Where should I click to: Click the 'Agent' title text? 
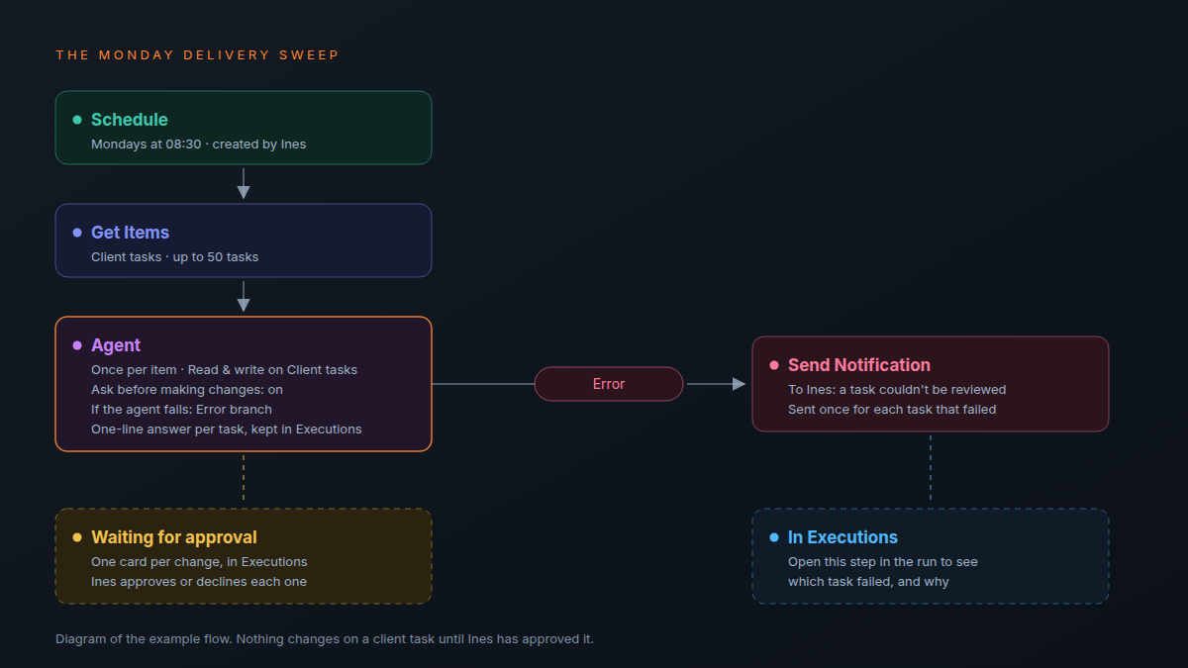point(116,345)
